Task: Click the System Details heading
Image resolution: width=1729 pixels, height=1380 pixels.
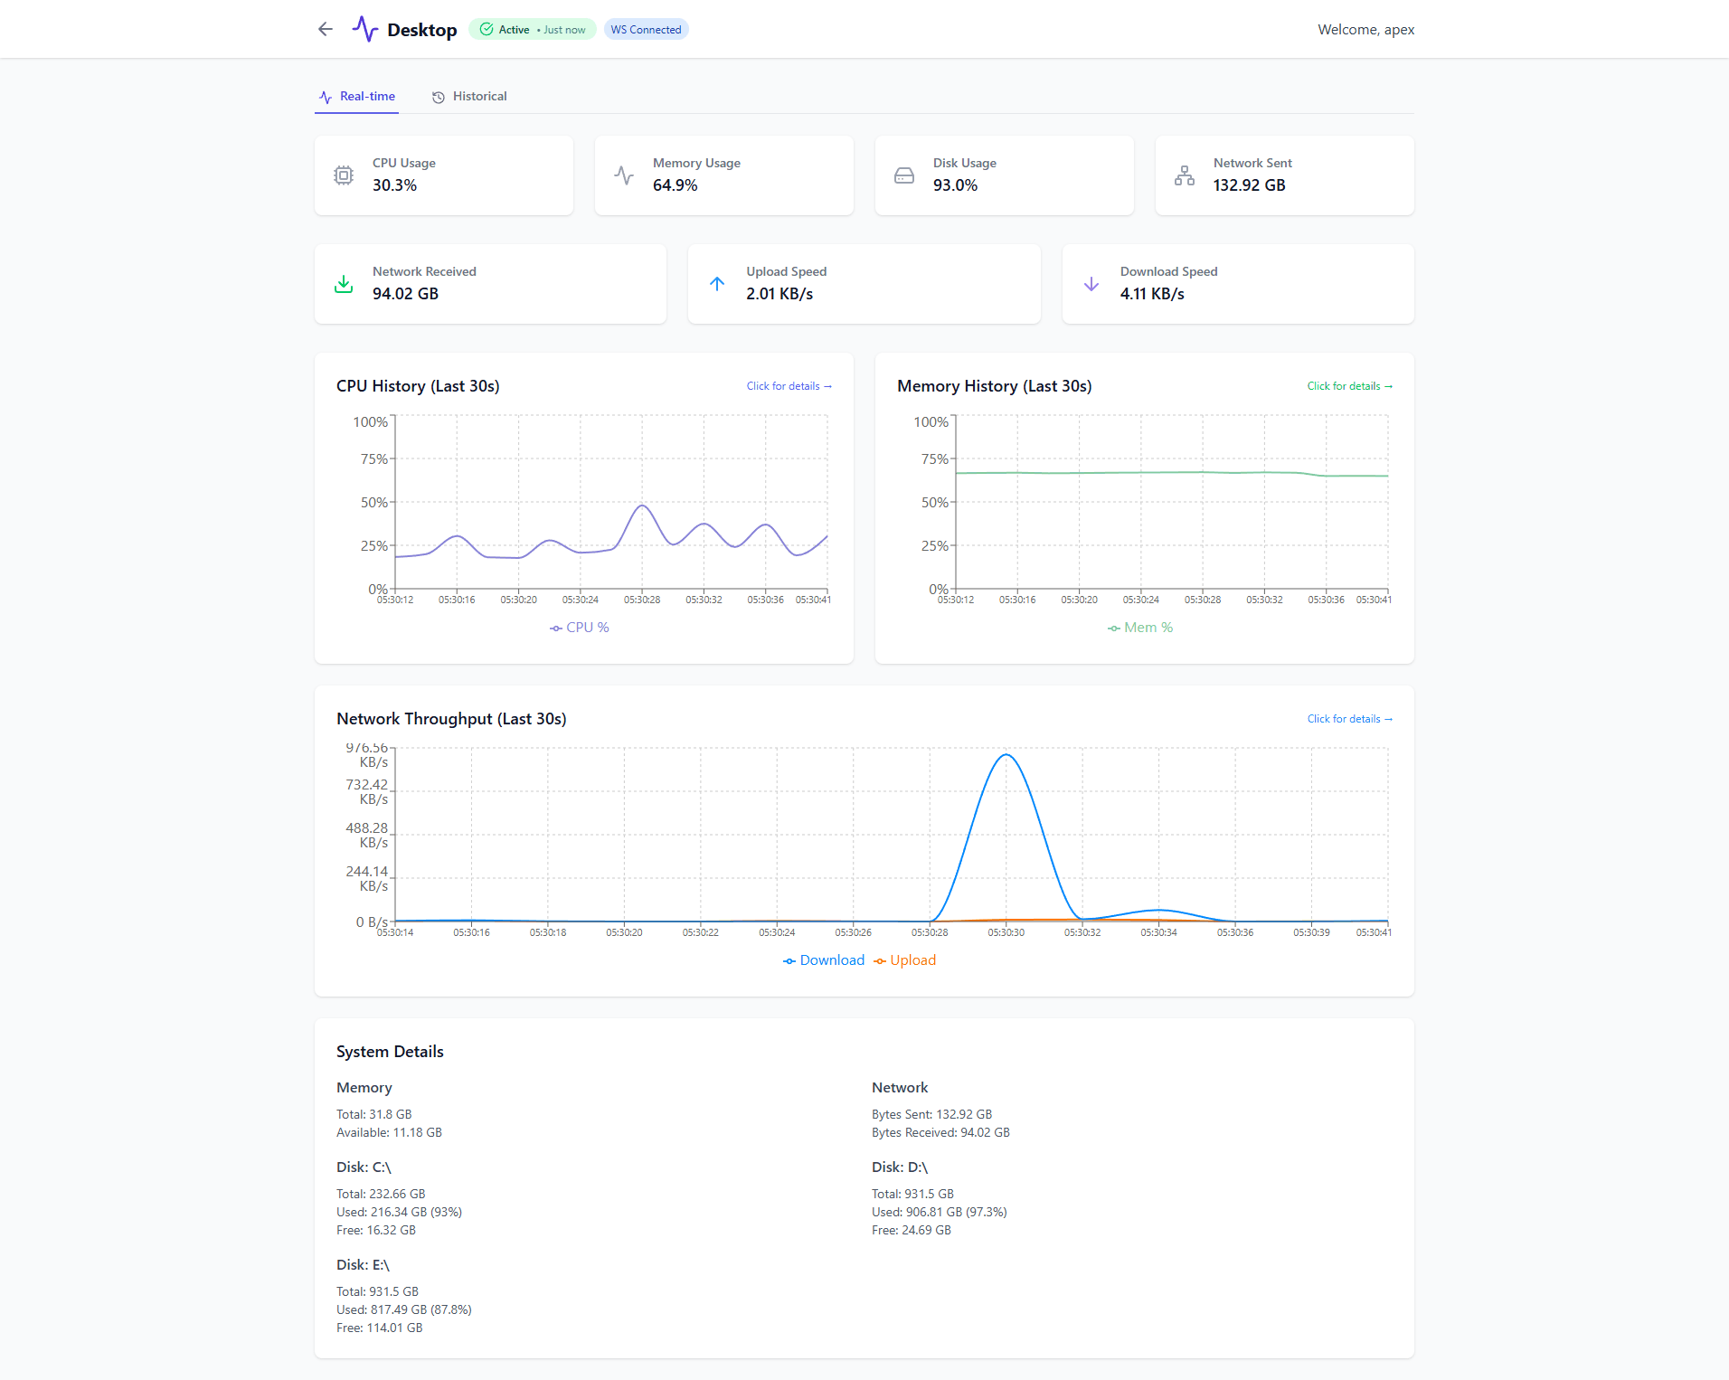Action: pos(390,1052)
